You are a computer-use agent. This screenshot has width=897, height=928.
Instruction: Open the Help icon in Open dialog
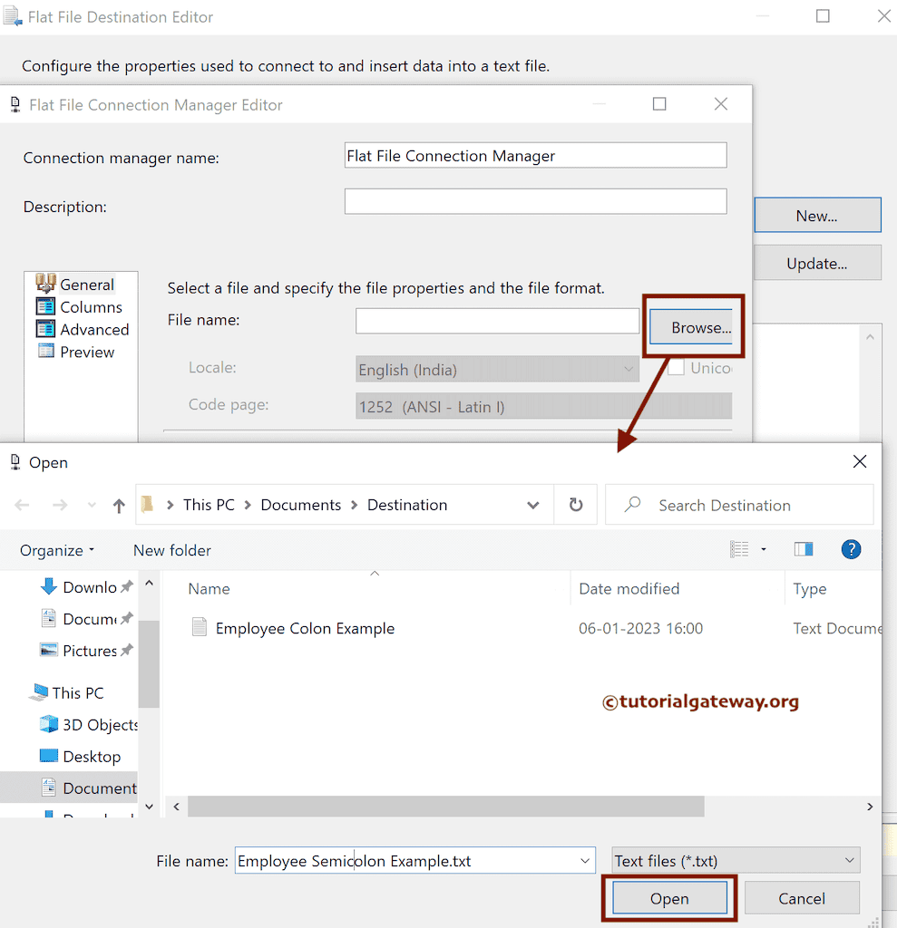(x=851, y=549)
